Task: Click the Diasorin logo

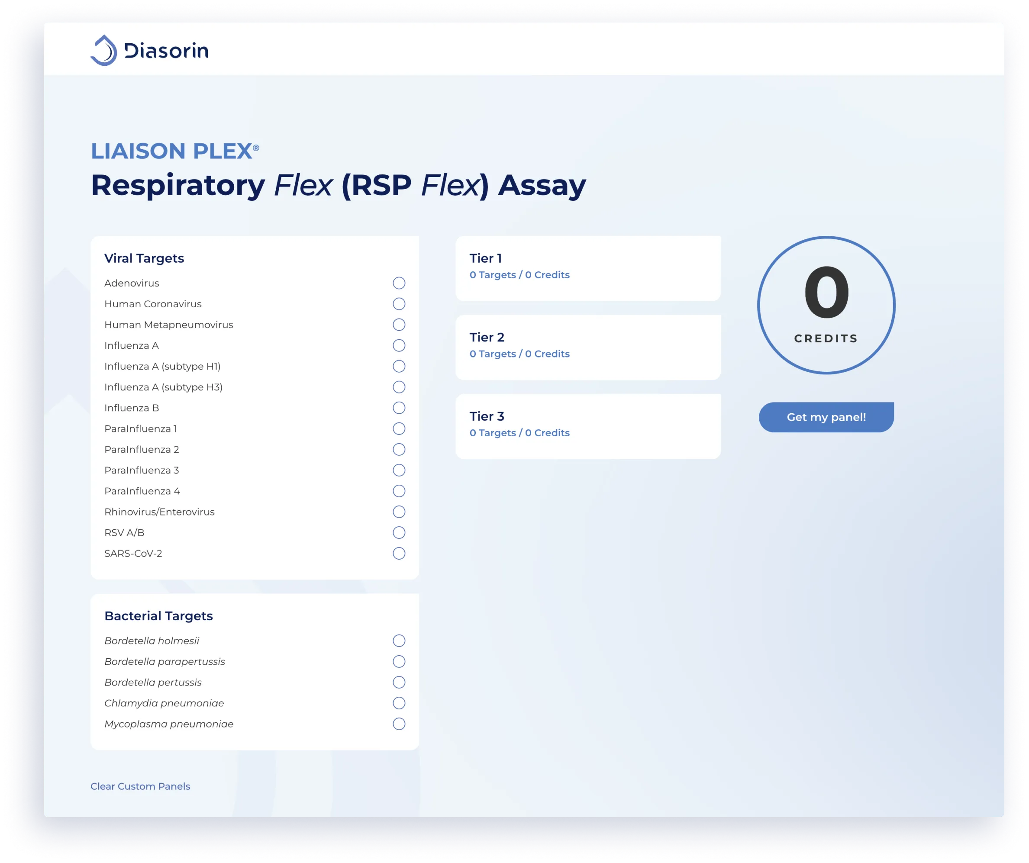Action: 149,51
